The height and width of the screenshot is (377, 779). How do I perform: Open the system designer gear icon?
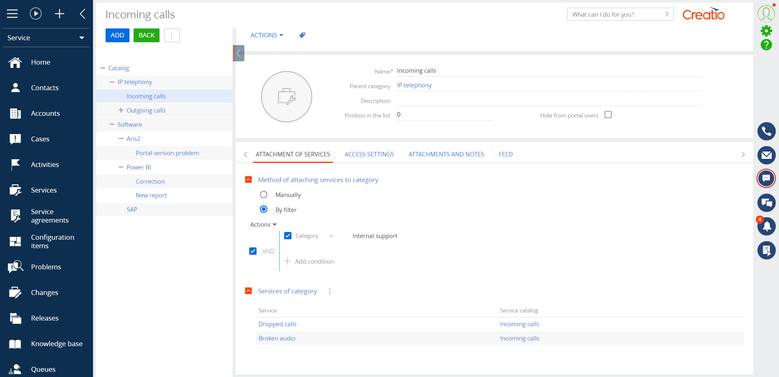tap(766, 31)
